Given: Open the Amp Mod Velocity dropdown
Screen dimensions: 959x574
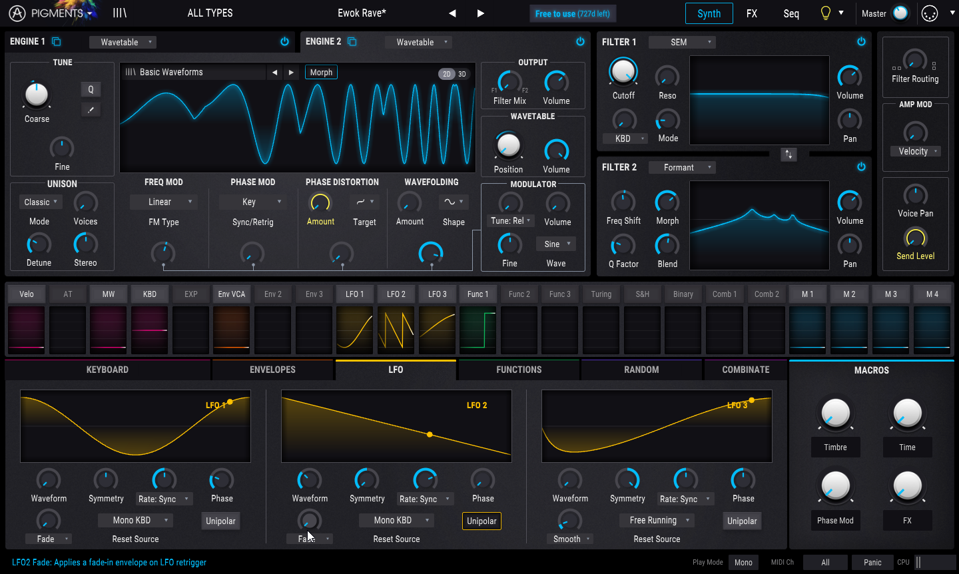Looking at the screenshot, I should click(915, 151).
